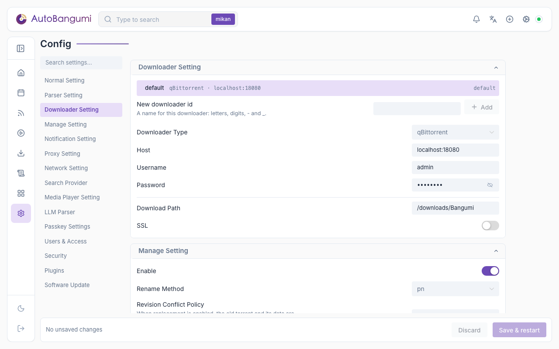Open the language translation icon

coord(493,19)
